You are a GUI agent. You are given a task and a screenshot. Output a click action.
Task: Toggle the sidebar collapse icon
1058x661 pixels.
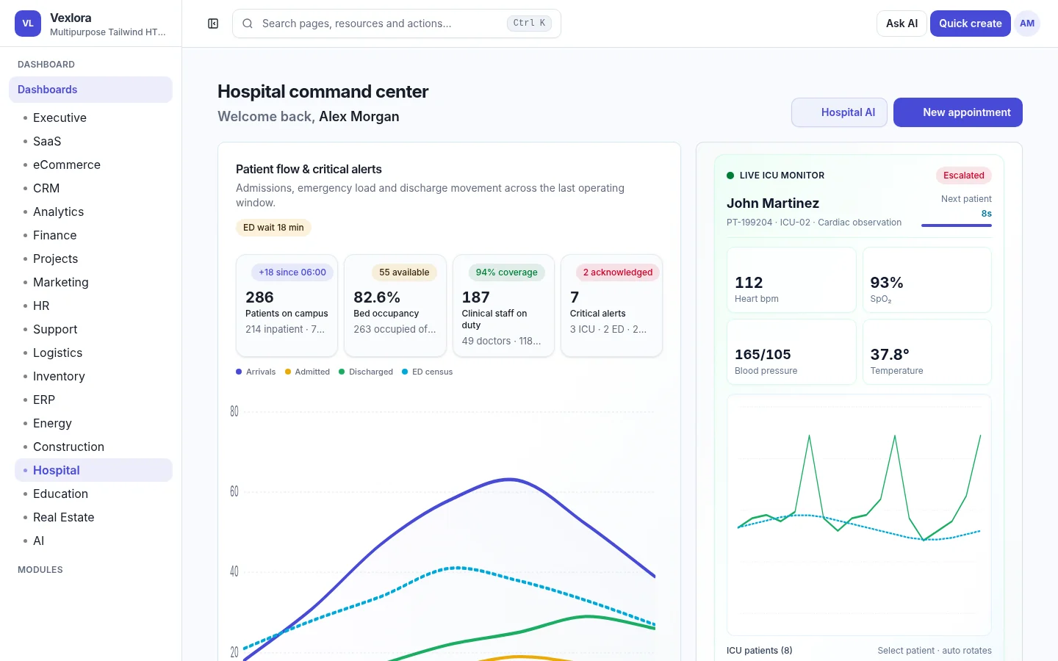pyautogui.click(x=213, y=24)
